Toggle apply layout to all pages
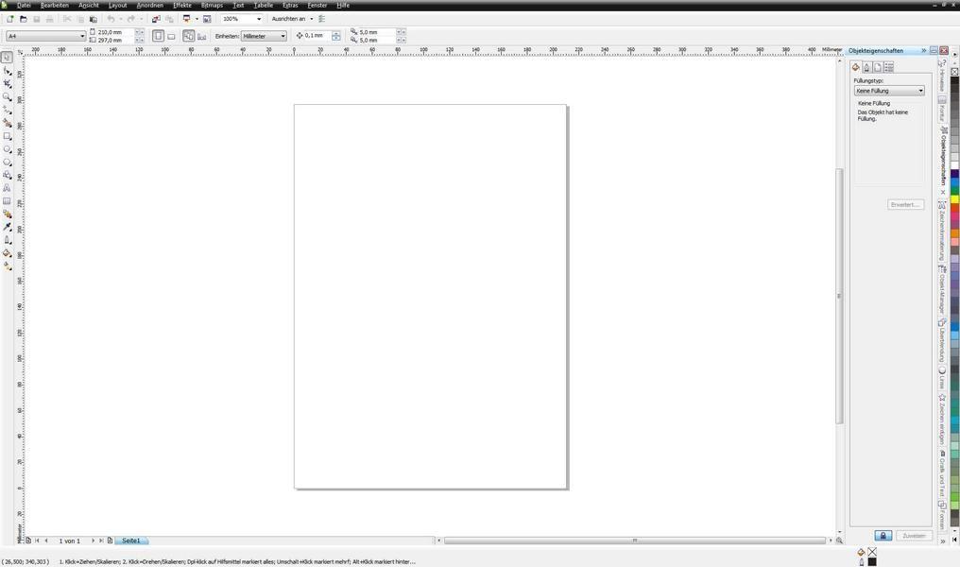Image resolution: width=960 pixels, height=567 pixels. tap(189, 36)
